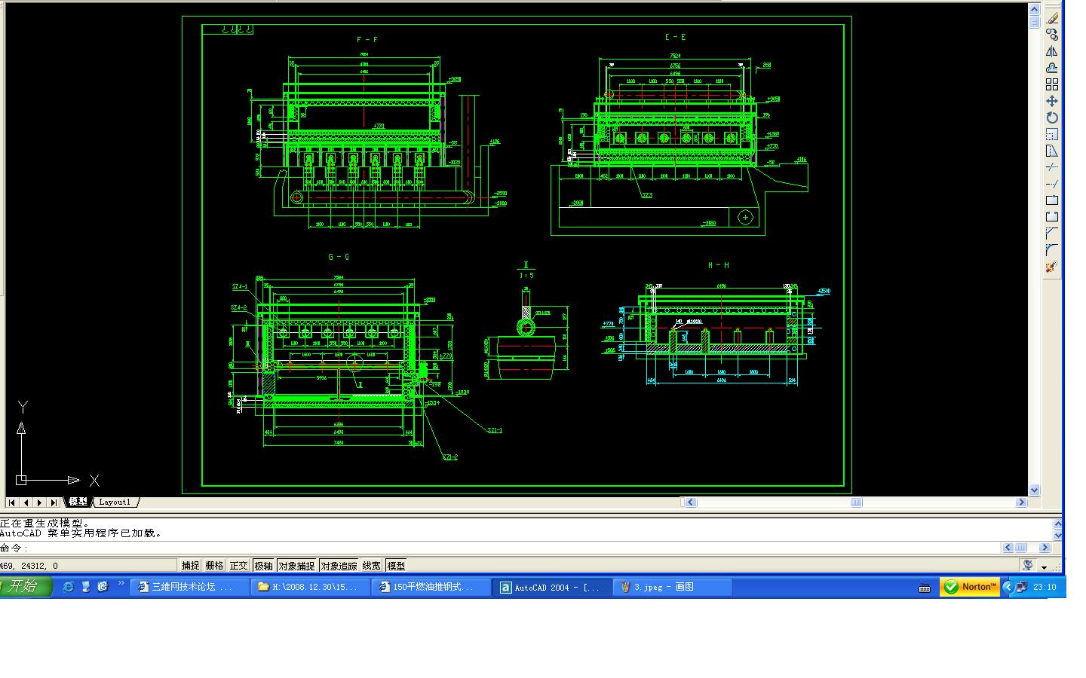Click command history scroll down arrow
The image size is (1086, 678).
[1058, 535]
